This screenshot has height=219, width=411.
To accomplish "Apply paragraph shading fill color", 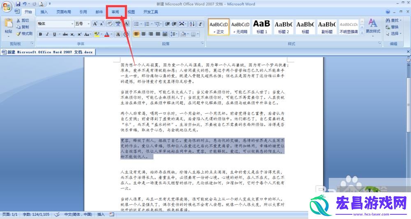I will click(x=183, y=34).
